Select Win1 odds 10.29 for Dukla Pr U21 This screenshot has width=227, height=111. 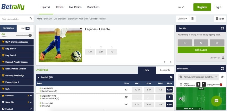[137, 90]
